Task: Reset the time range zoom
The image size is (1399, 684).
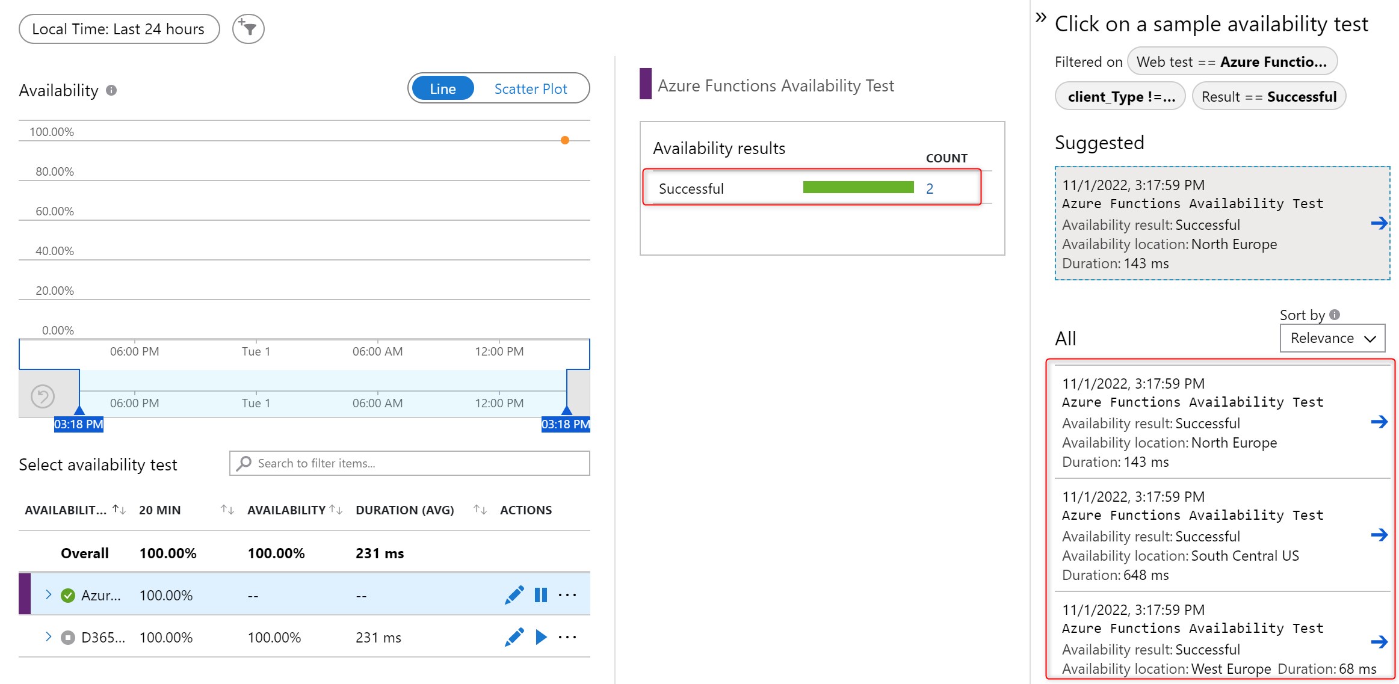Action: coord(43,396)
